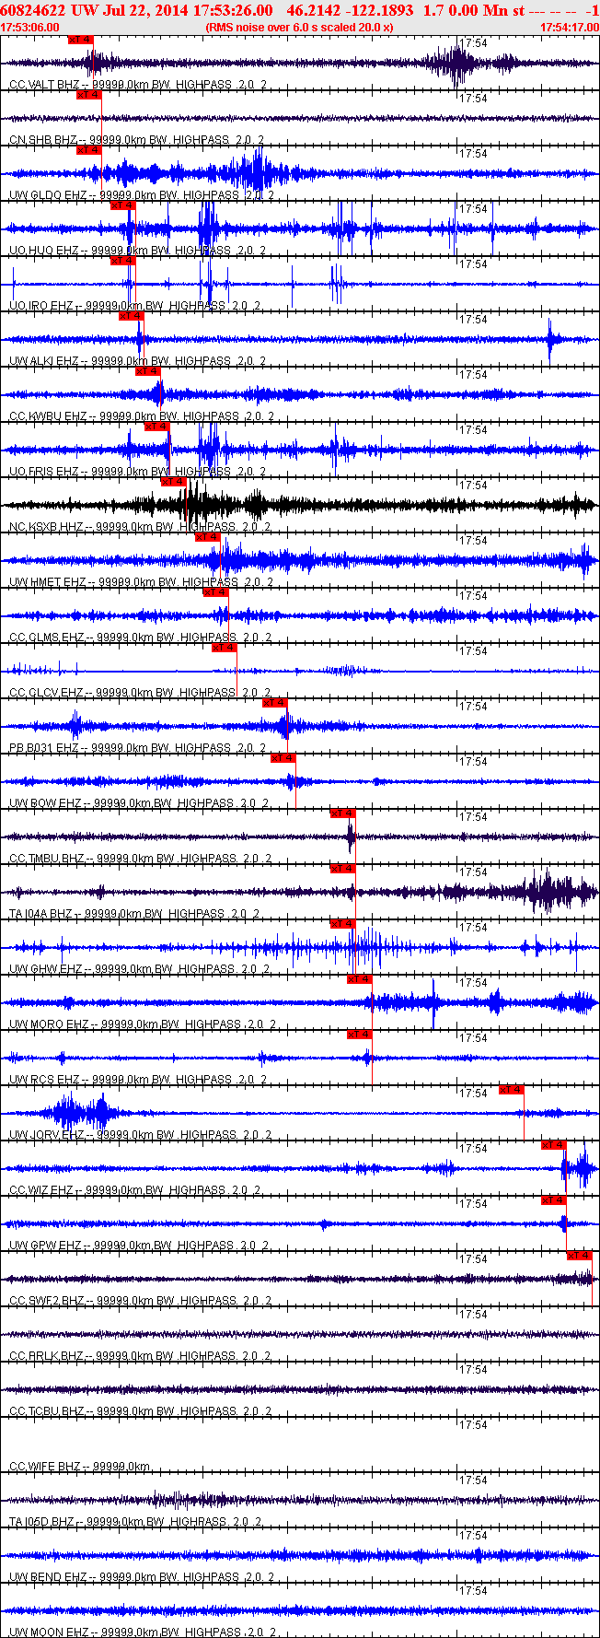Select the red pick marker on UW RCS trace
Screen dimensions: 600x1638
click(360, 1035)
